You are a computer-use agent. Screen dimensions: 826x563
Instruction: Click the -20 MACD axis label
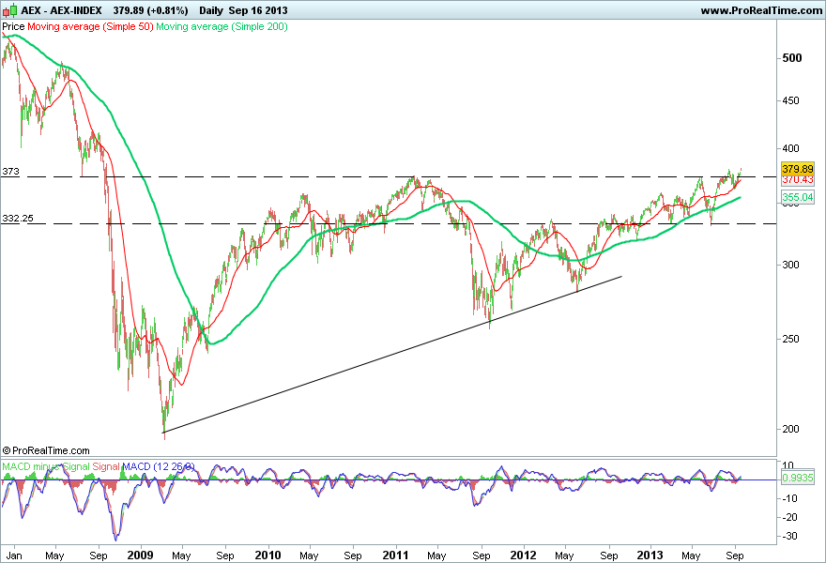(789, 517)
